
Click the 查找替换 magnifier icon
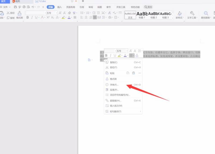(x=206, y=13)
